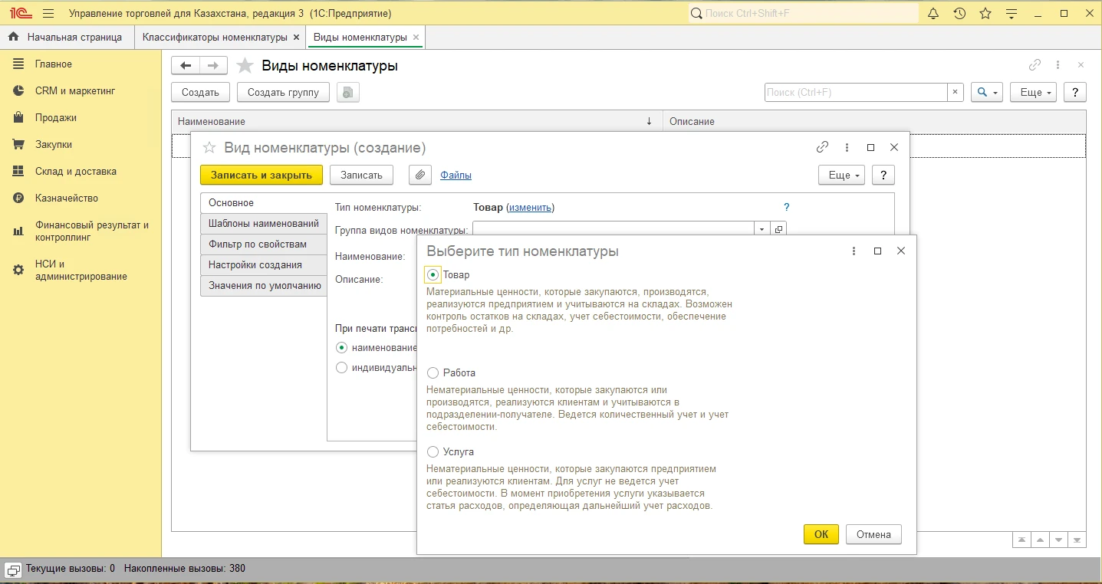Open the Группа видов номенклатуры selection button
This screenshot has width=1102, height=584.
pyautogui.click(x=778, y=229)
